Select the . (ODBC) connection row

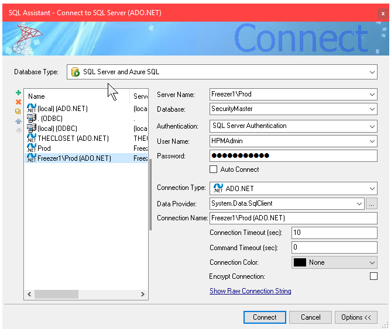click(x=86, y=119)
